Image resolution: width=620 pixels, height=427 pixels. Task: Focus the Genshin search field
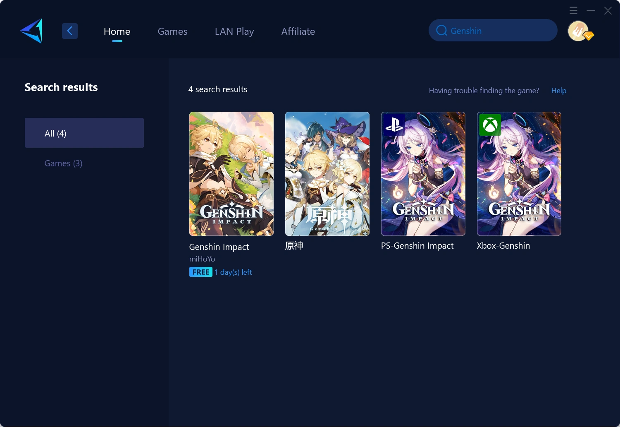click(493, 30)
